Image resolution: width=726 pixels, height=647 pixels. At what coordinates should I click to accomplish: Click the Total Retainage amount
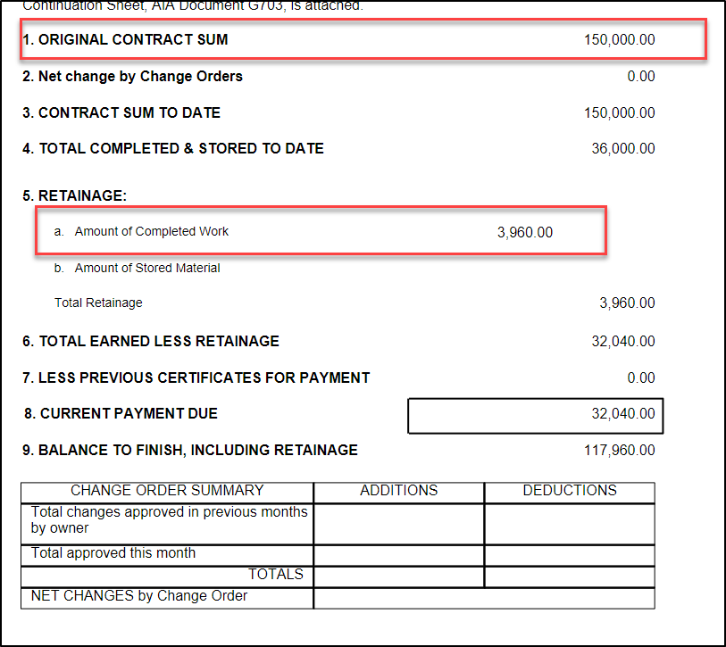627,303
